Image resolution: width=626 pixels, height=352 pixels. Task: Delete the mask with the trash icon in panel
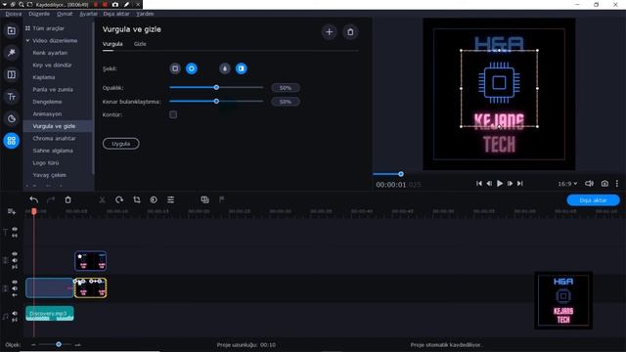(350, 32)
